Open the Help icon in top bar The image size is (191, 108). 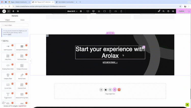click(168, 11)
